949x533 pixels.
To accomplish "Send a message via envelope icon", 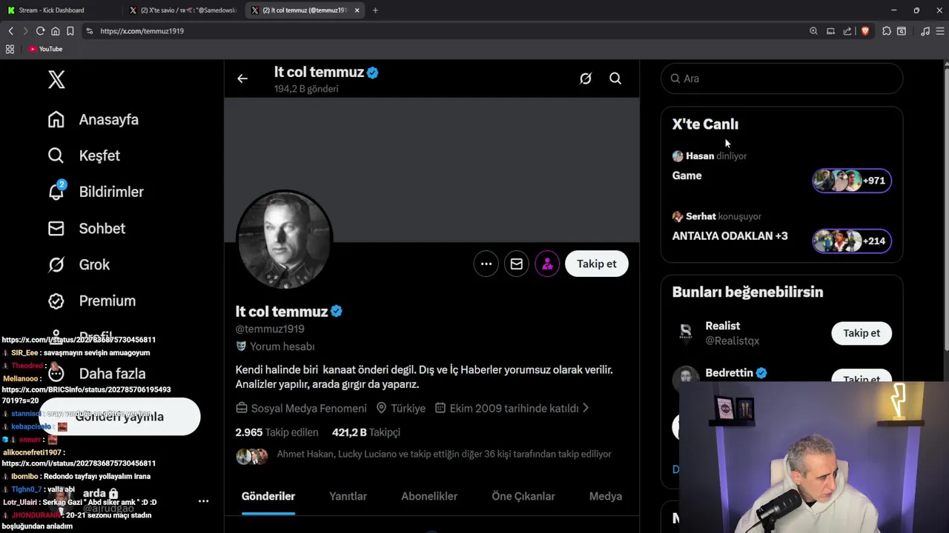I will click(x=517, y=264).
